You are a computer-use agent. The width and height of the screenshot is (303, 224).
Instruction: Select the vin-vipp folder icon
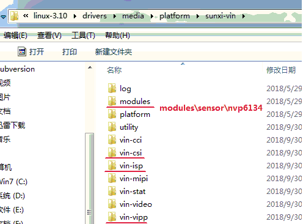click(112, 217)
